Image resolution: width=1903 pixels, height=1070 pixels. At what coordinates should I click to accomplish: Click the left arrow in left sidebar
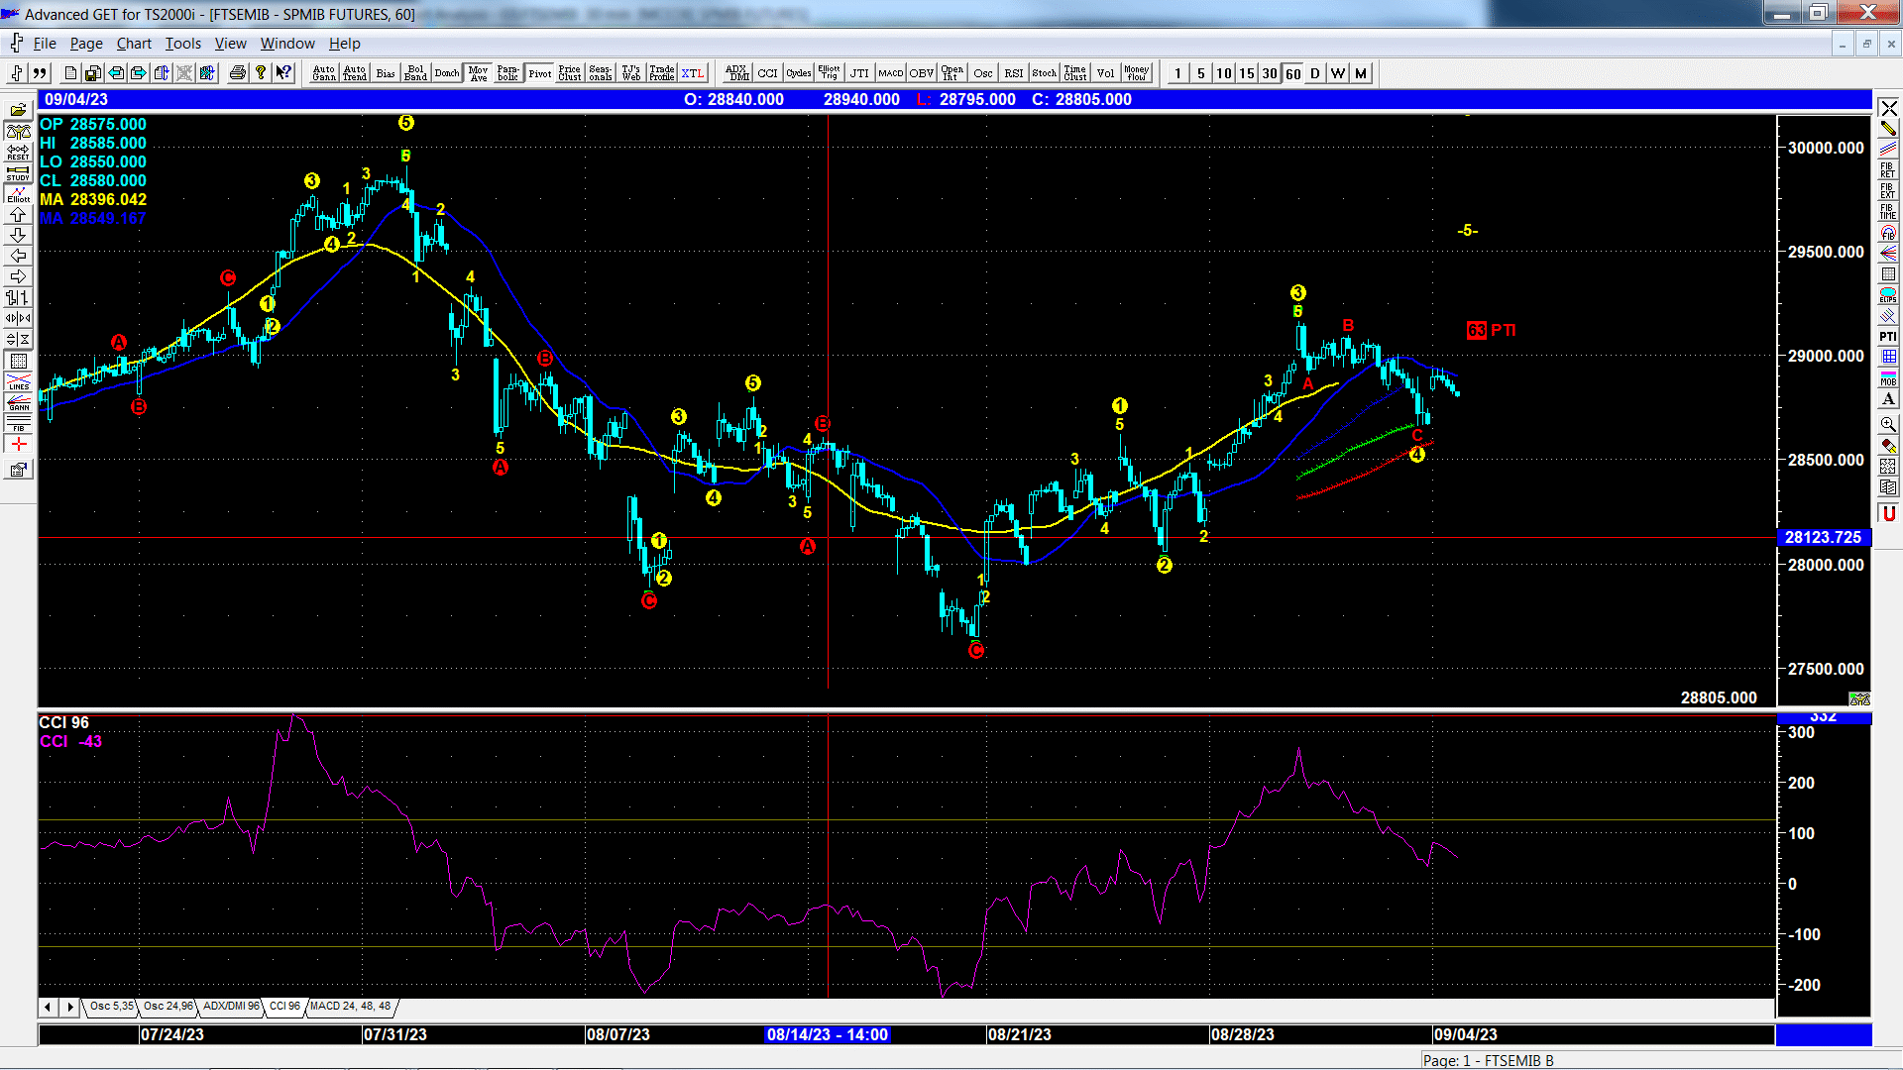click(x=18, y=256)
